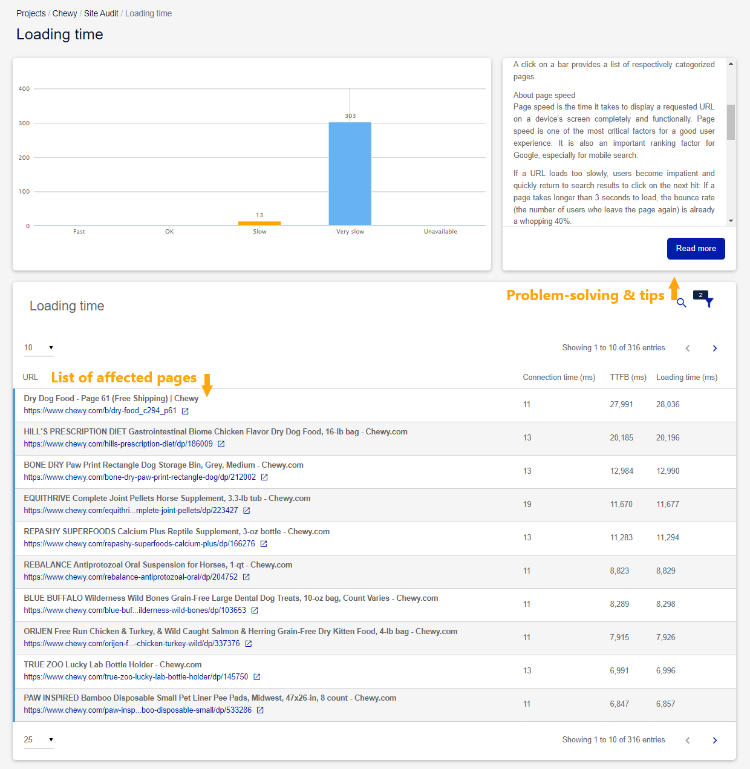Open external link icon for repashy-superfoods URL
Viewport: 750px width, 769px height.
coord(264,544)
